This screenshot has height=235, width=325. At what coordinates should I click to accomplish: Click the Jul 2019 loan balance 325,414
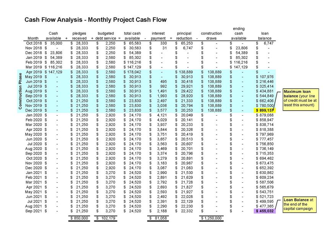266,86
